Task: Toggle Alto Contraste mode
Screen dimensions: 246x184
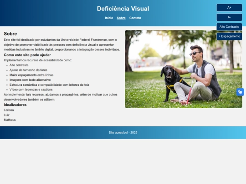Action: (x=229, y=27)
